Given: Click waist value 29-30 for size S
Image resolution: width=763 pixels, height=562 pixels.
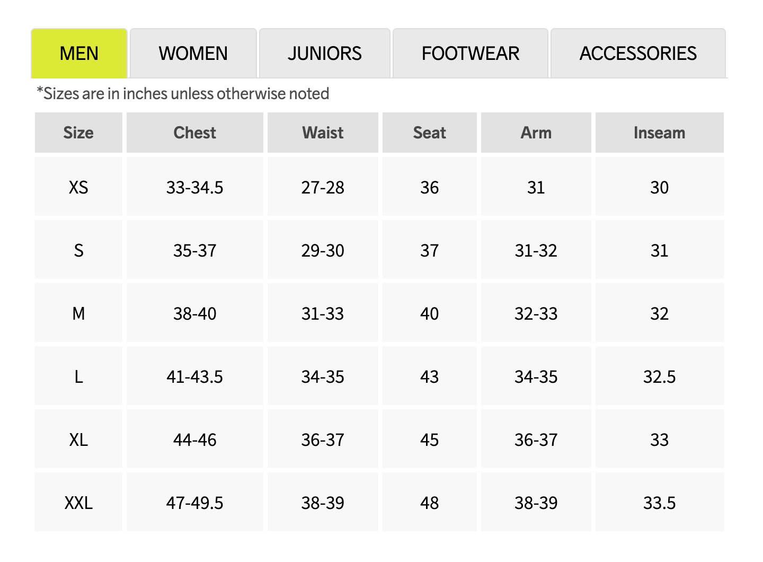Looking at the screenshot, I should click(x=323, y=250).
